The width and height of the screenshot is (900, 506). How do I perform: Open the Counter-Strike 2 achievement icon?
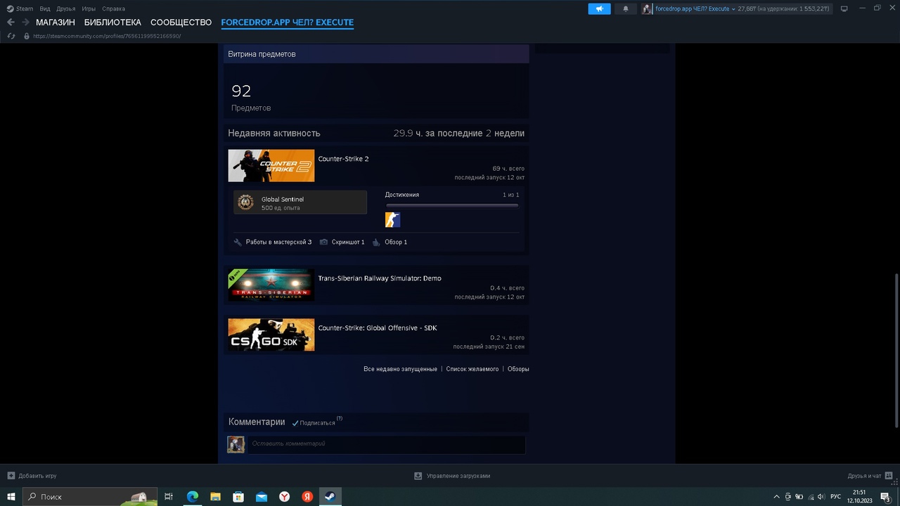pyautogui.click(x=392, y=220)
